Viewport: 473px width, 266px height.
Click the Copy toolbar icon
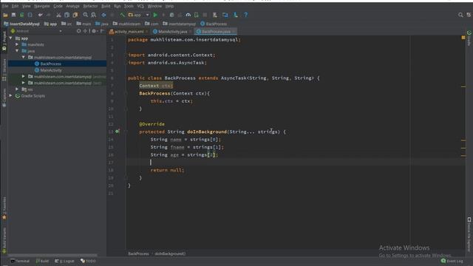67,15
